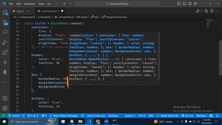Open the Go menu

click(x=49, y=4)
